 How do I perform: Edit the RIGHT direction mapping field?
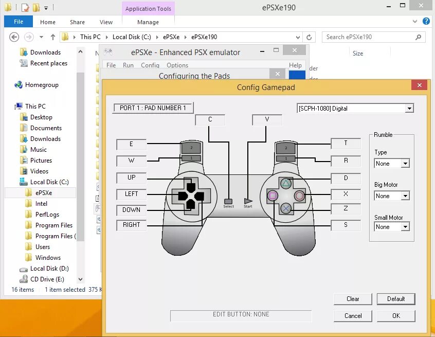pyautogui.click(x=131, y=225)
